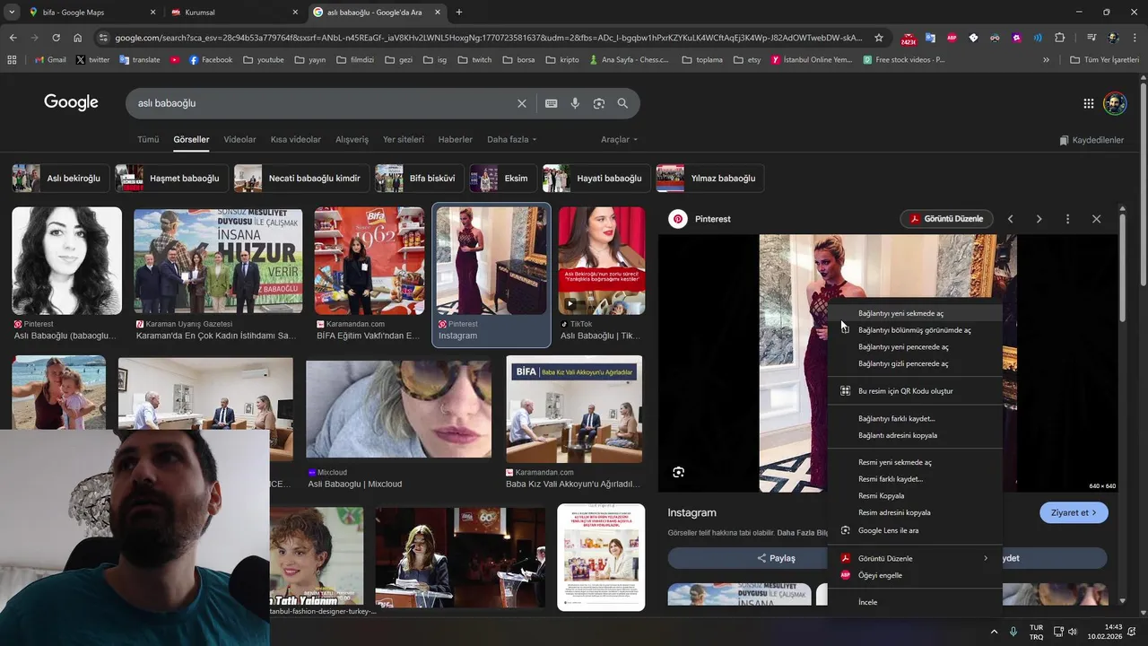Open Chrome extensions puzzle icon

1060,38
